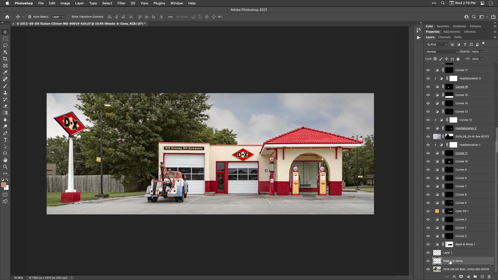Click macOS Apple menu icon
Viewport: 498px width, 280px height.
point(7,3)
